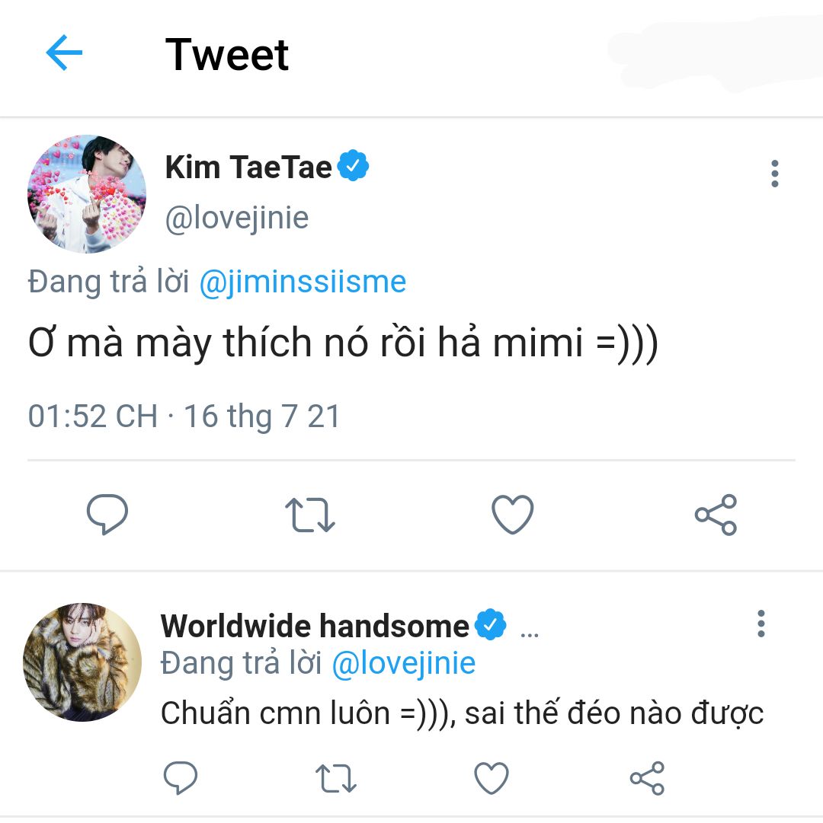Reply to Kim TaeTae's tweet
The image size is (823, 823).
[107, 515]
